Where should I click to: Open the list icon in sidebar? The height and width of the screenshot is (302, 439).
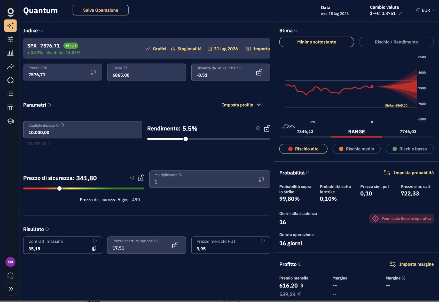pyautogui.click(x=10, y=94)
